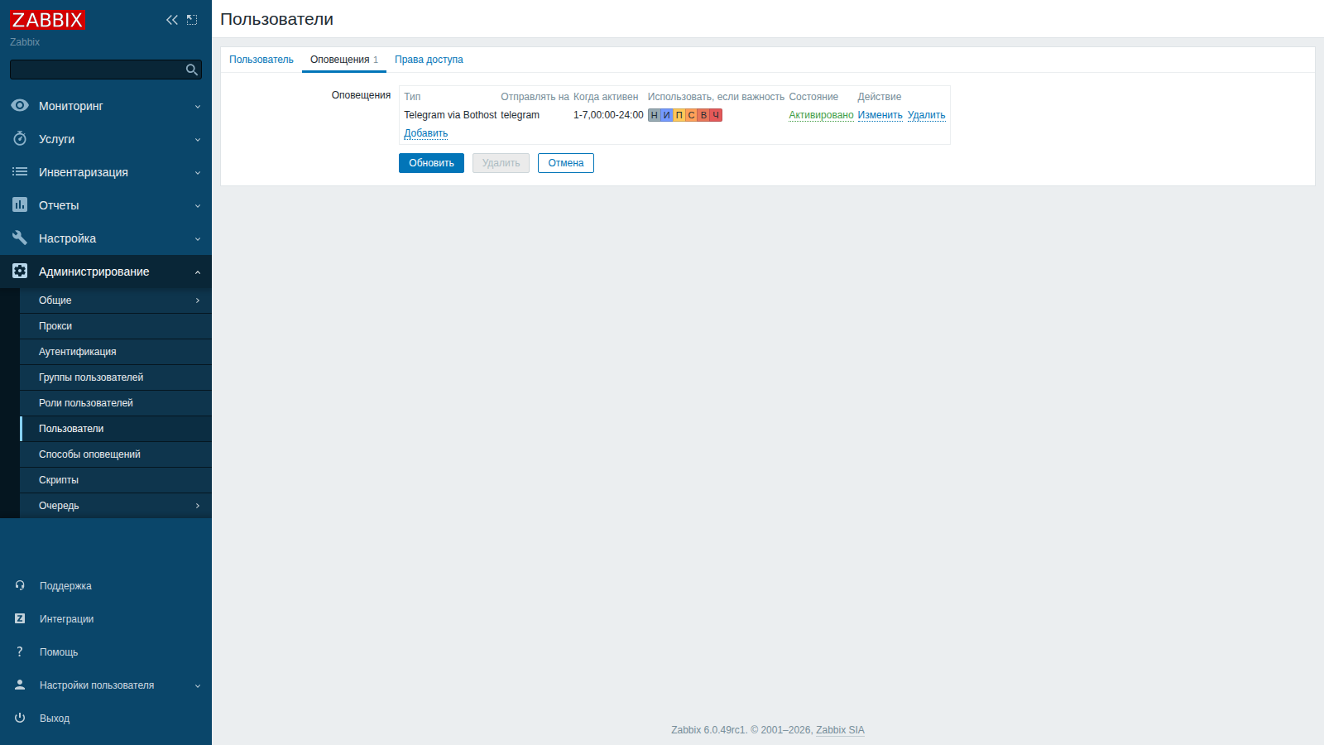This screenshot has height=745, width=1324.
Task: Expand the Отчеты menu chevron
Action: (198, 205)
